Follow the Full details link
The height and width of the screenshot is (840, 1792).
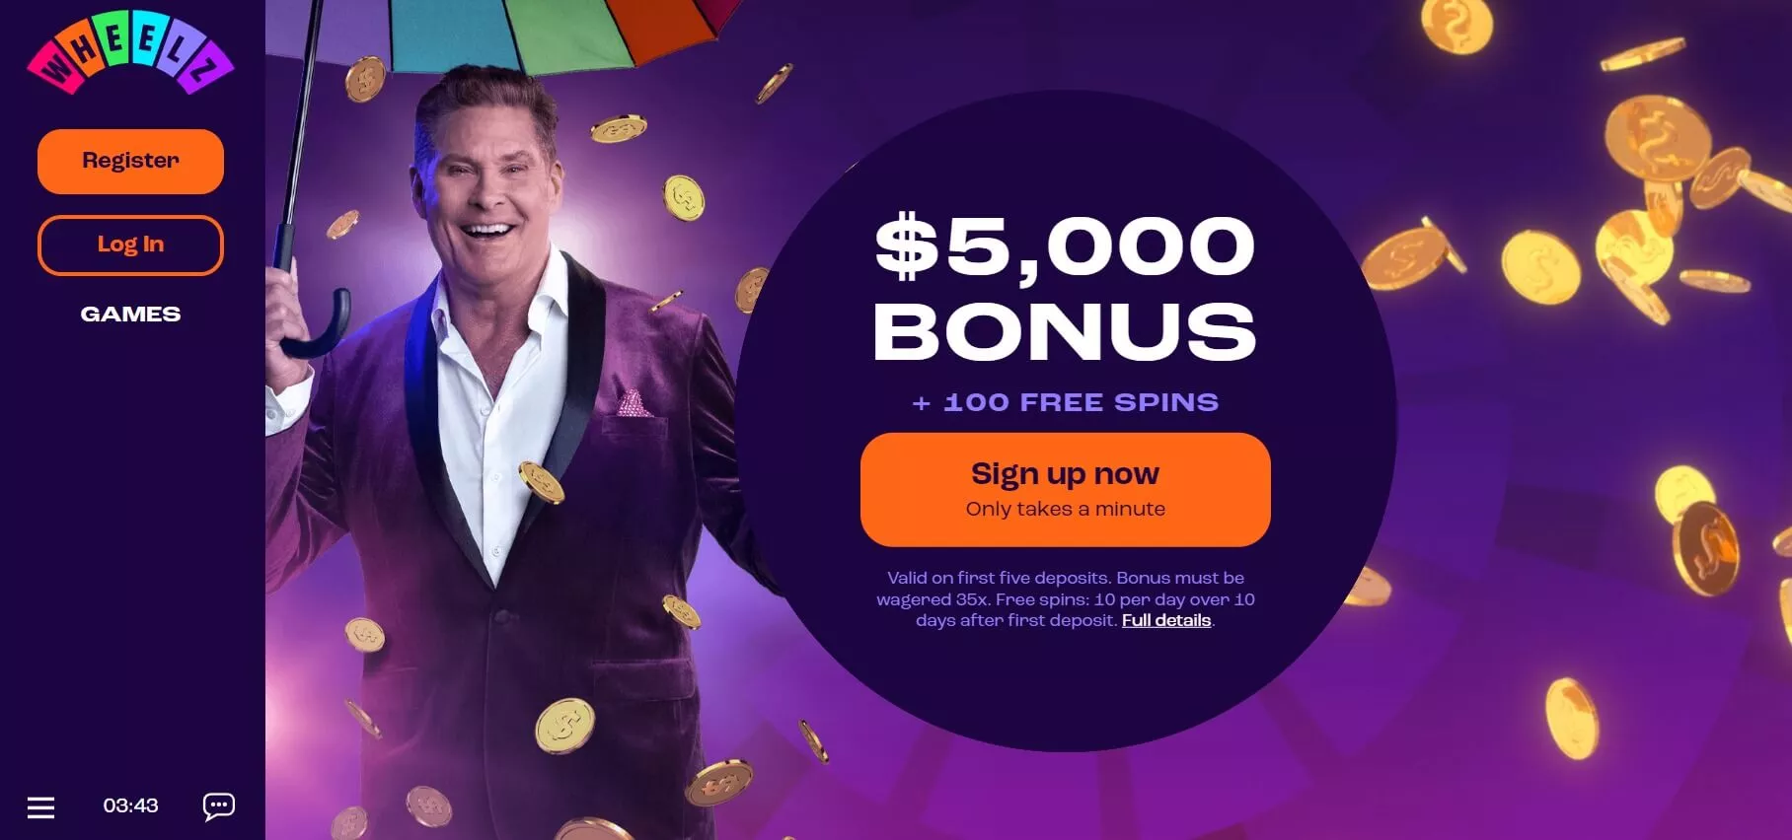(x=1166, y=620)
